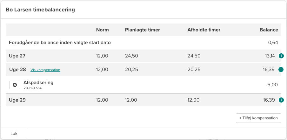
Task: Remove the Afspadsering compensation entry
Action: (x=14, y=85)
